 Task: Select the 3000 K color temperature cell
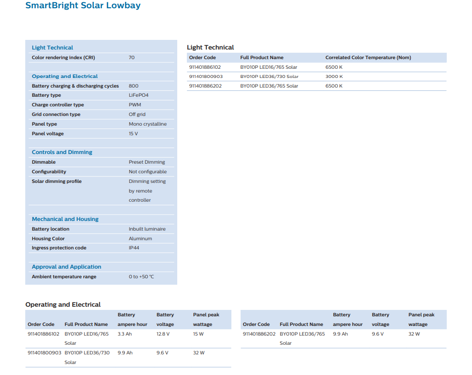334,77
